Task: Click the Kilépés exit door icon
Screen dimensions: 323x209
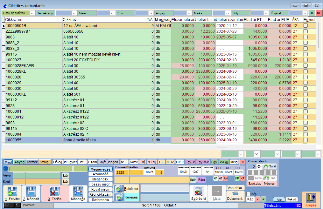Action: coord(311,198)
